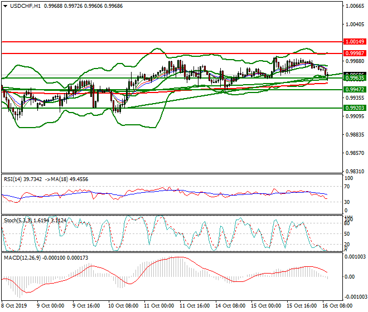
Task: Click the 0.98570 price scale value
Action: [x=355, y=153]
